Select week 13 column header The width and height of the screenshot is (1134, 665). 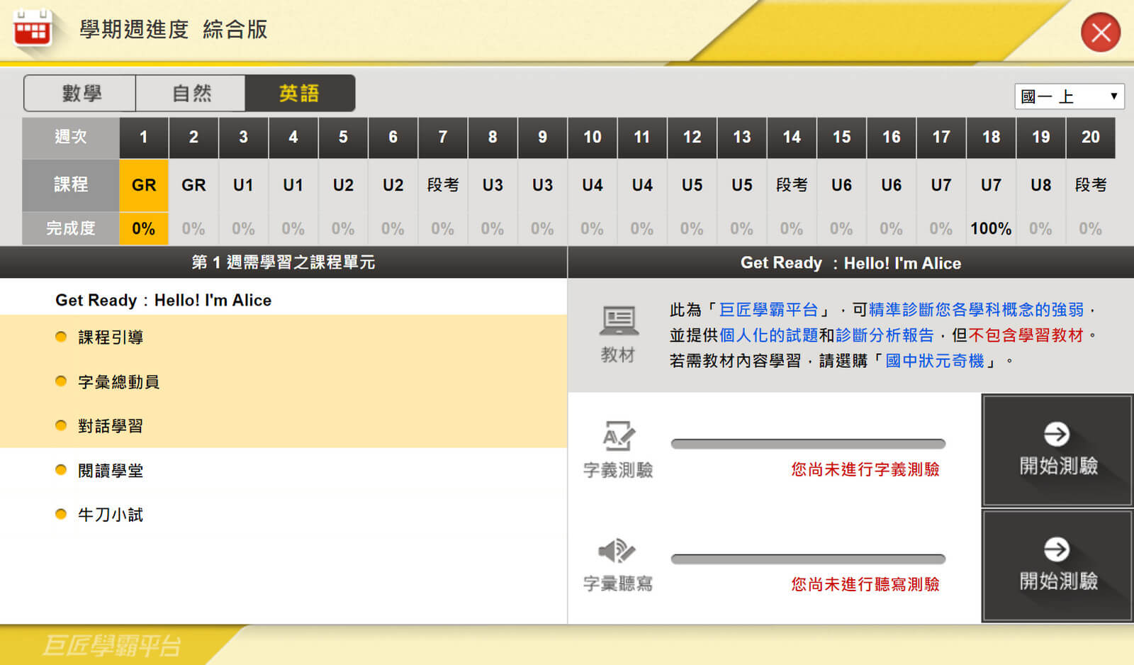coord(742,138)
